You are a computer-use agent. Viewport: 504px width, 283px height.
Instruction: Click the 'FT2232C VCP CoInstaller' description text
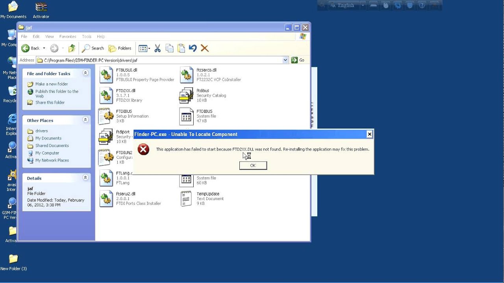(x=219, y=80)
